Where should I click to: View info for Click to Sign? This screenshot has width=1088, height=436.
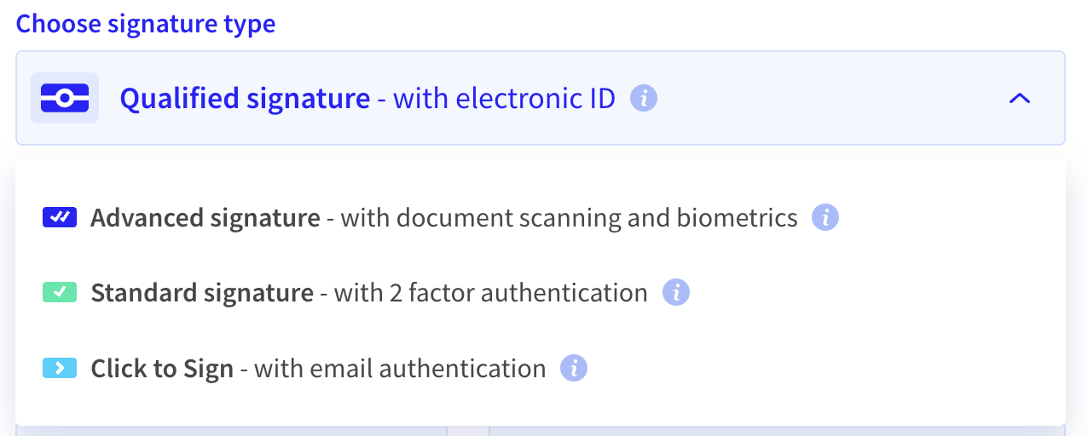click(574, 368)
